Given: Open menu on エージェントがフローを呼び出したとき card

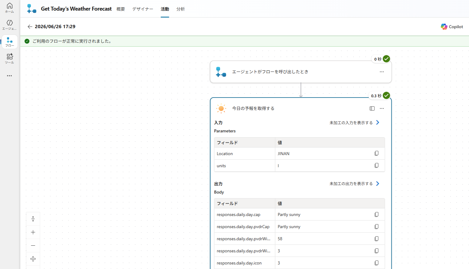Looking at the screenshot, I should click(382, 72).
